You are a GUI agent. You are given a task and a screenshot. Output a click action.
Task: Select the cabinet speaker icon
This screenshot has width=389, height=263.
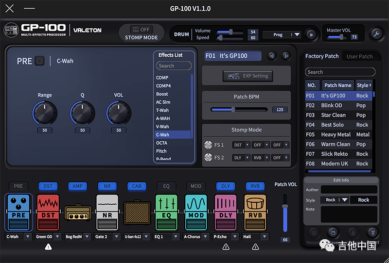pyautogui.click(x=137, y=213)
